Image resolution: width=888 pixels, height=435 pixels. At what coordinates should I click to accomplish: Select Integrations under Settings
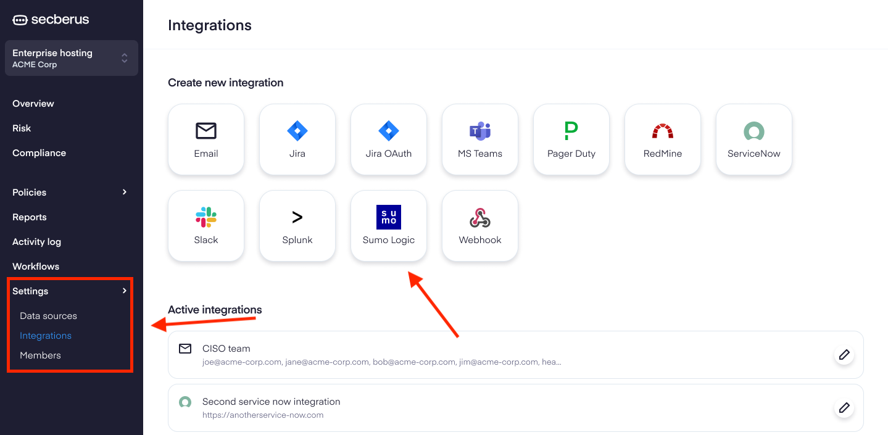tap(46, 336)
